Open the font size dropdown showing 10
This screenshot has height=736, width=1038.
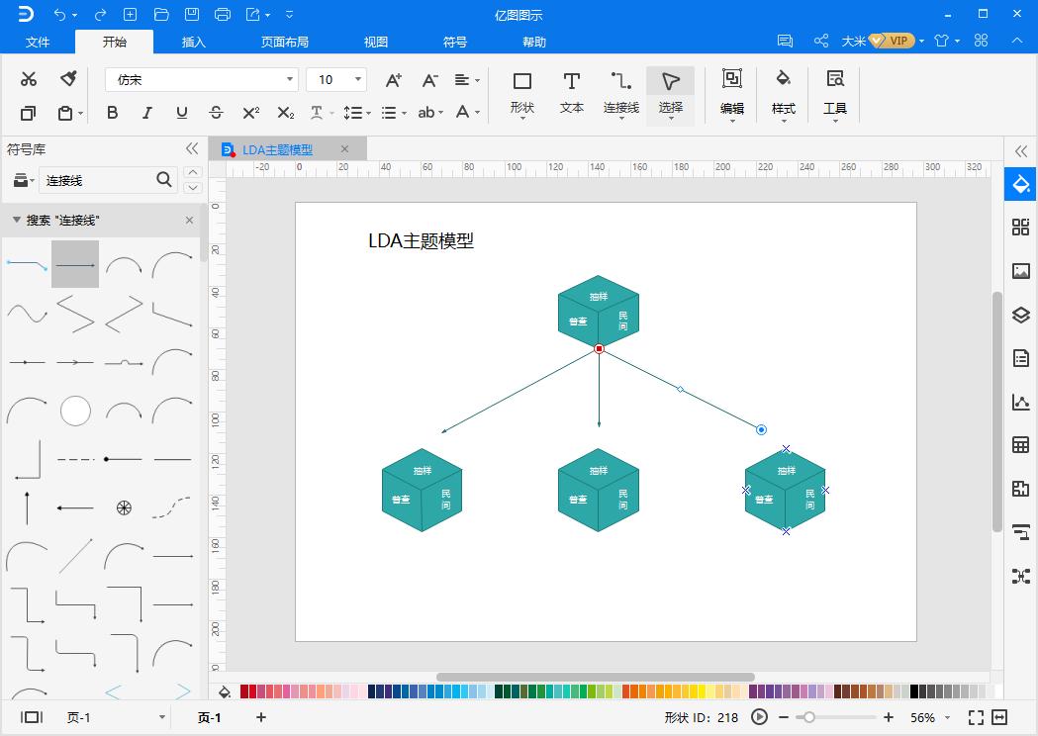pyautogui.click(x=357, y=79)
